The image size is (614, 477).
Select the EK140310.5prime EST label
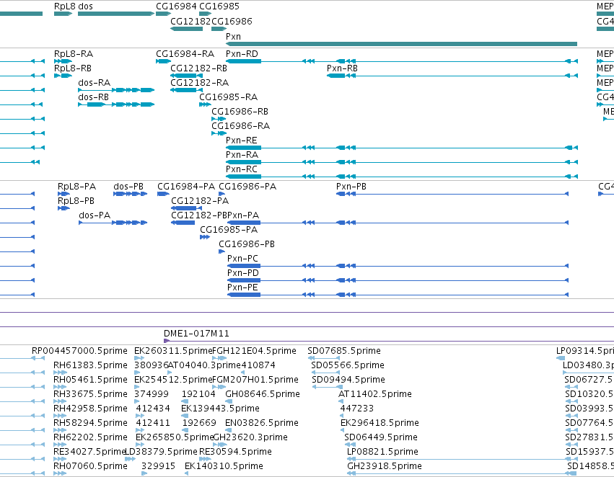click(x=224, y=466)
